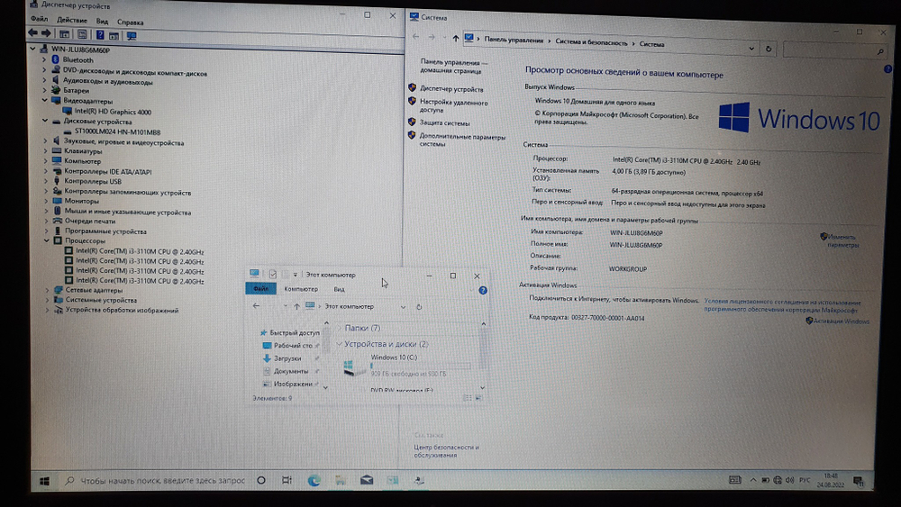Open the Вид ribbon tab in Explorer
Screen dimensions: 901x507
coord(339,289)
